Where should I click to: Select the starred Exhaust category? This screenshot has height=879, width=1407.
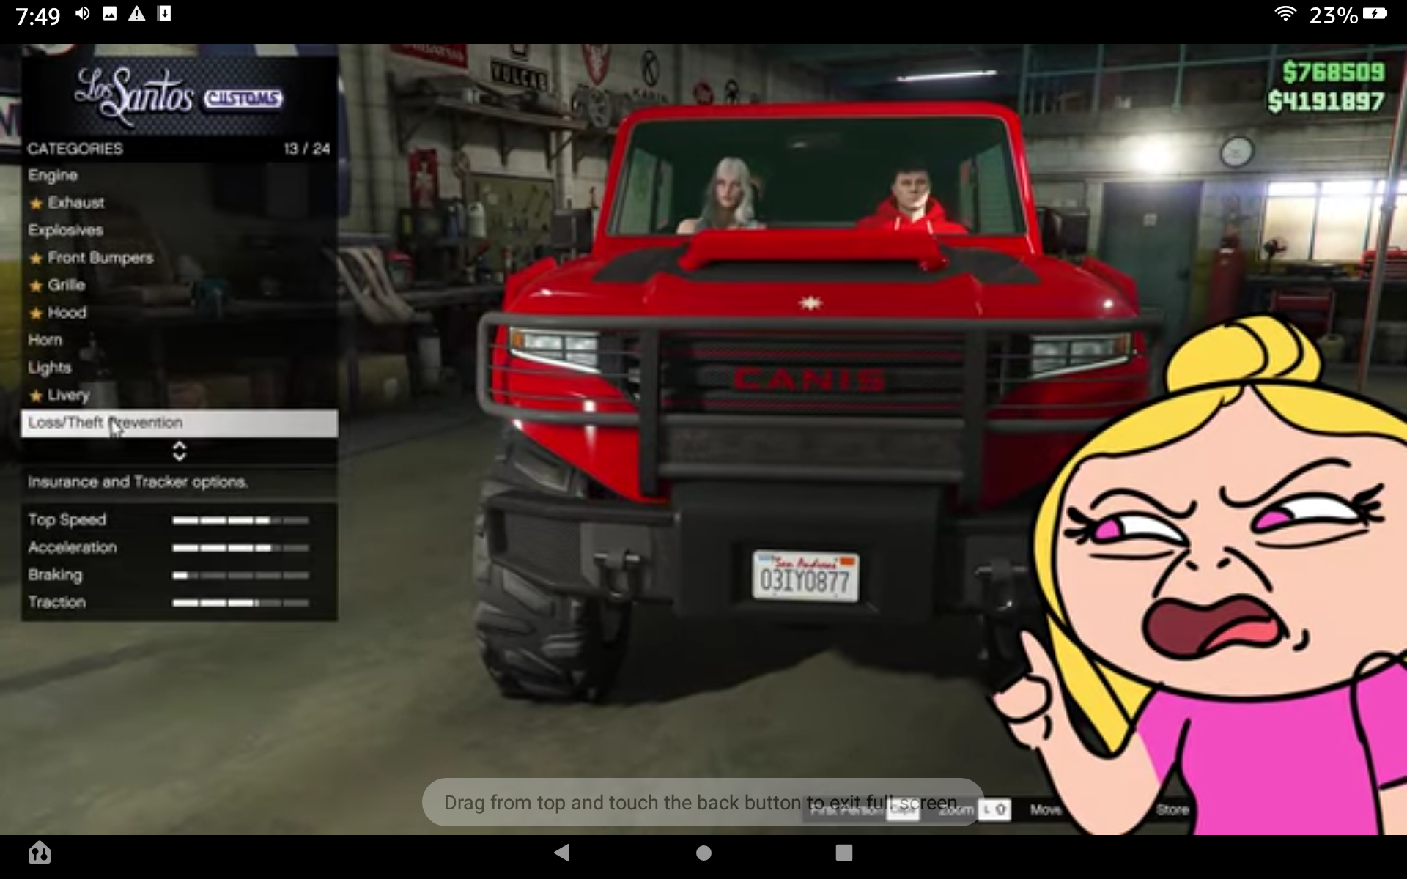click(75, 203)
